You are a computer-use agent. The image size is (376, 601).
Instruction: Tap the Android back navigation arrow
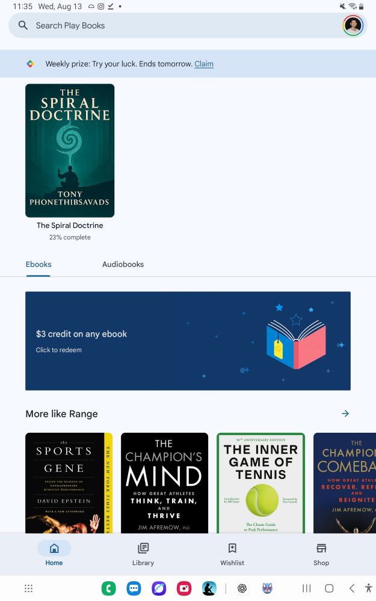352,588
